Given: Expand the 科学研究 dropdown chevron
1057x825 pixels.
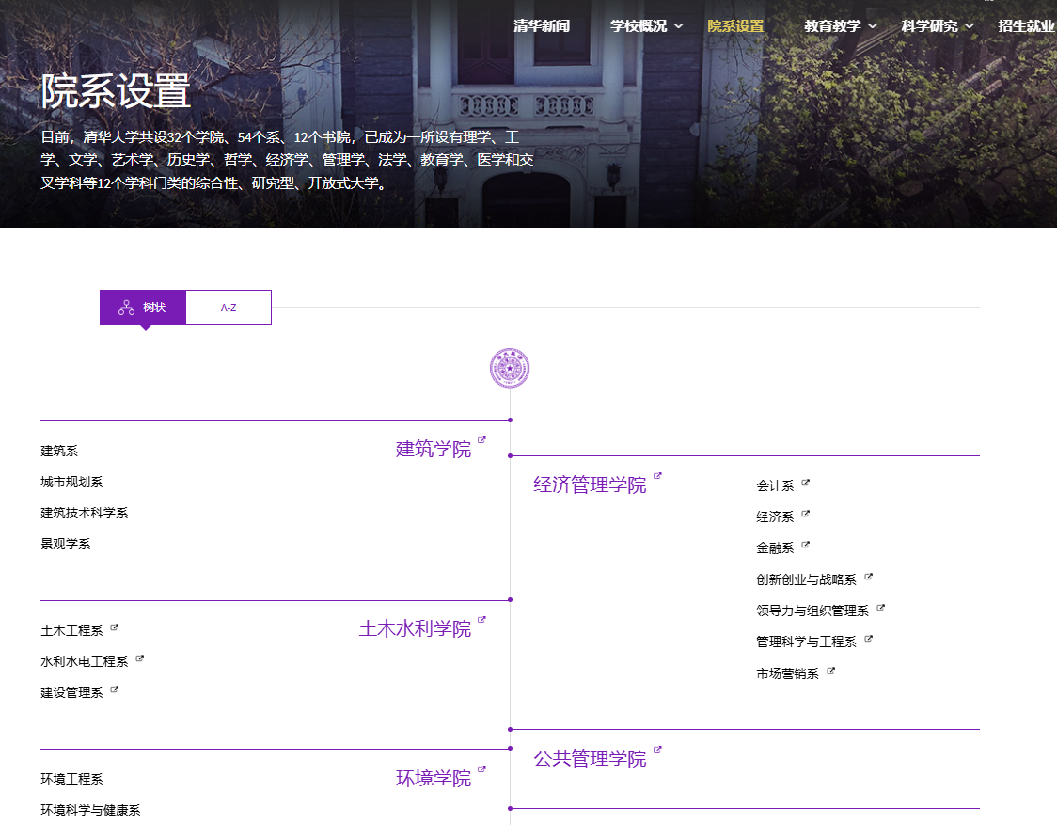Looking at the screenshot, I should pos(970,25).
